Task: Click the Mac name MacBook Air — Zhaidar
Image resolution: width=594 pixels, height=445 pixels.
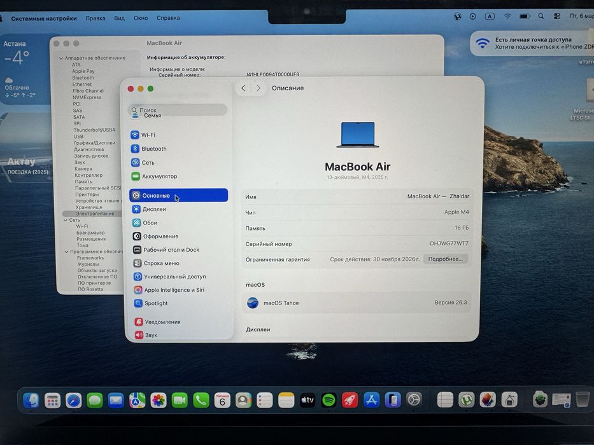Action: click(438, 196)
